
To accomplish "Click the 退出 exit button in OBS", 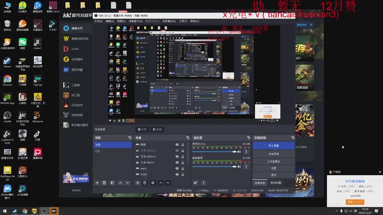I will click(273, 175).
